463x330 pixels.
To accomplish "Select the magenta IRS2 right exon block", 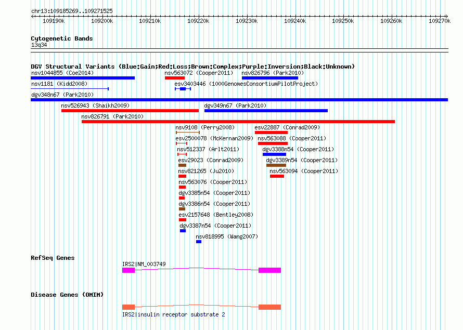I will (269, 270).
